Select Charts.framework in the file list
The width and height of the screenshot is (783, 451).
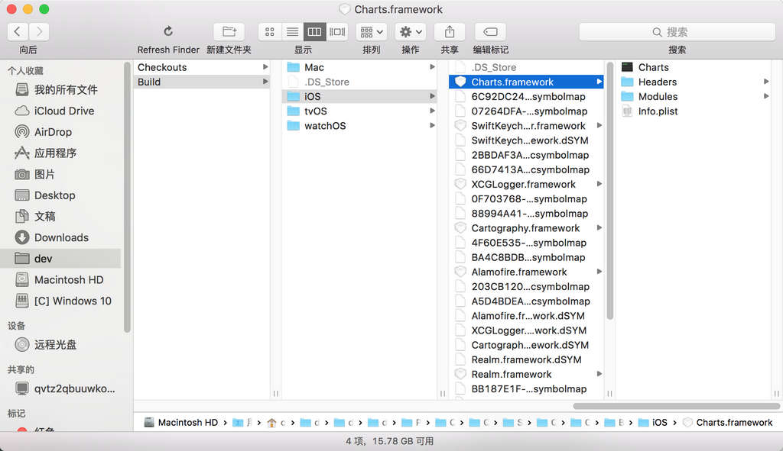[526, 82]
